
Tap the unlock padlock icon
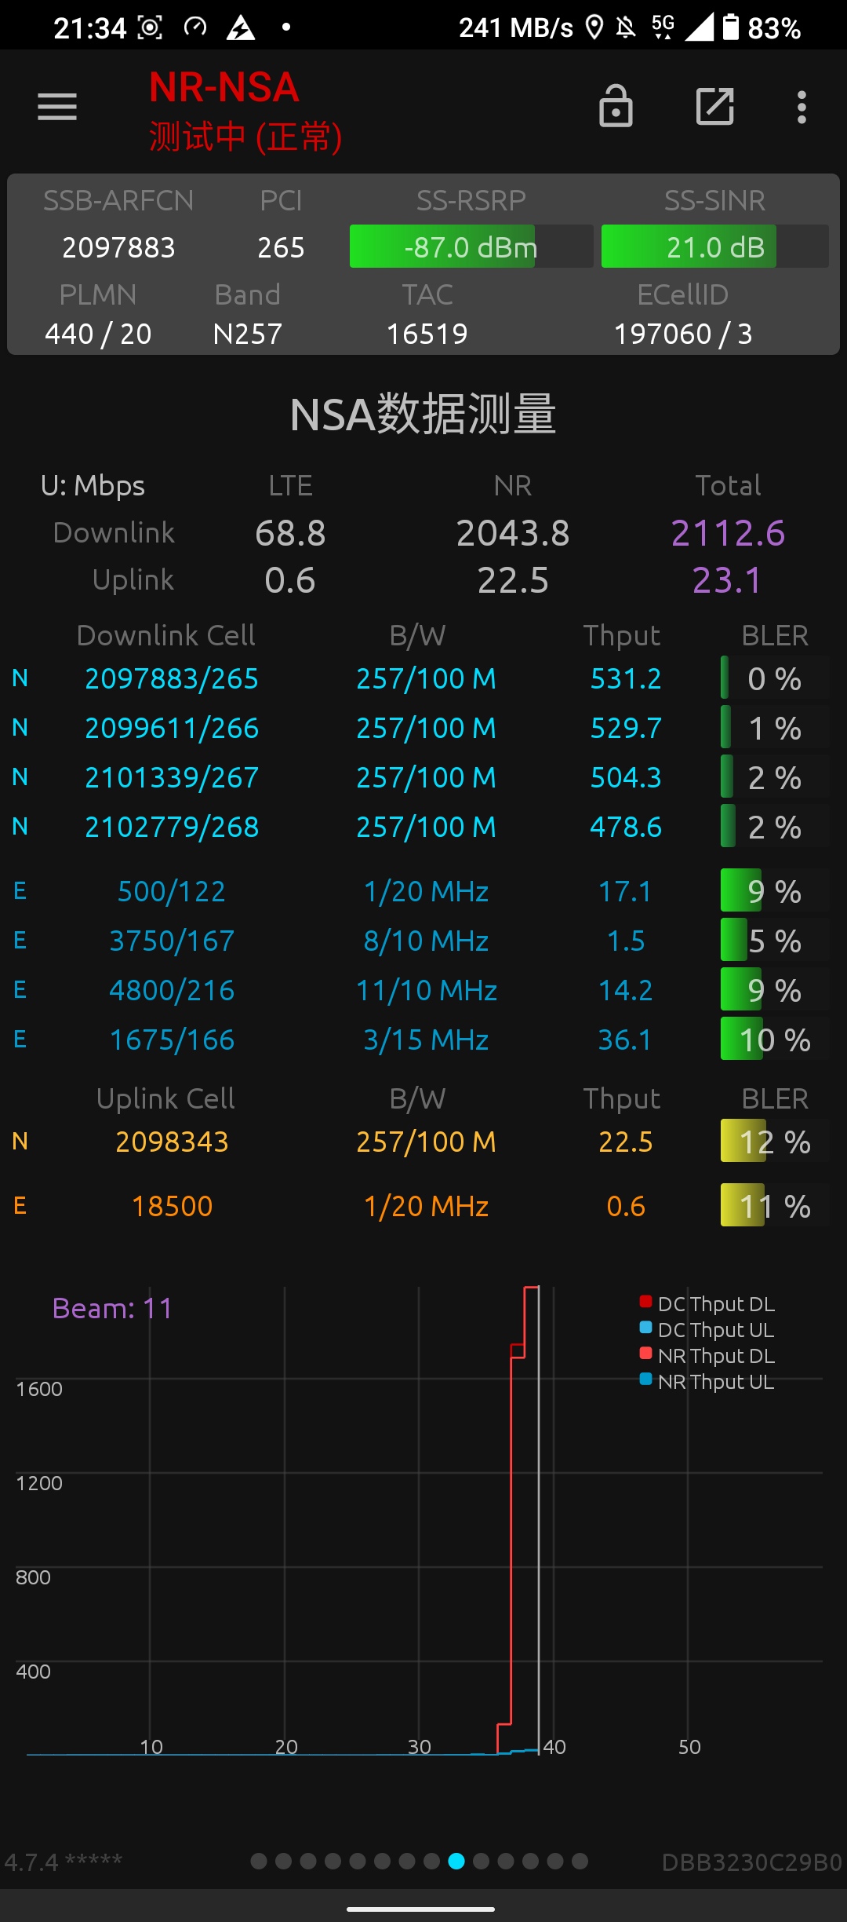(616, 106)
